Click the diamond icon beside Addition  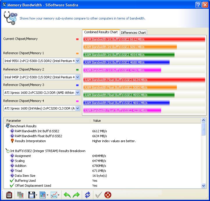12,165
